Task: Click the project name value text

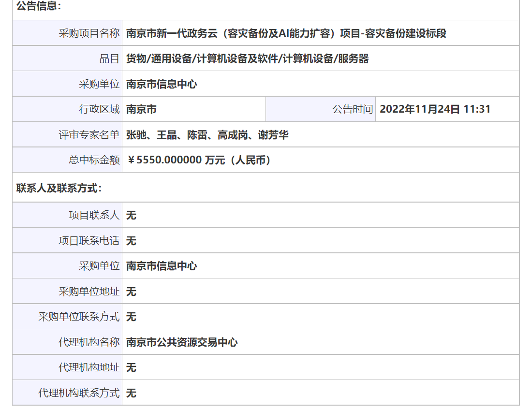Action: coord(286,33)
